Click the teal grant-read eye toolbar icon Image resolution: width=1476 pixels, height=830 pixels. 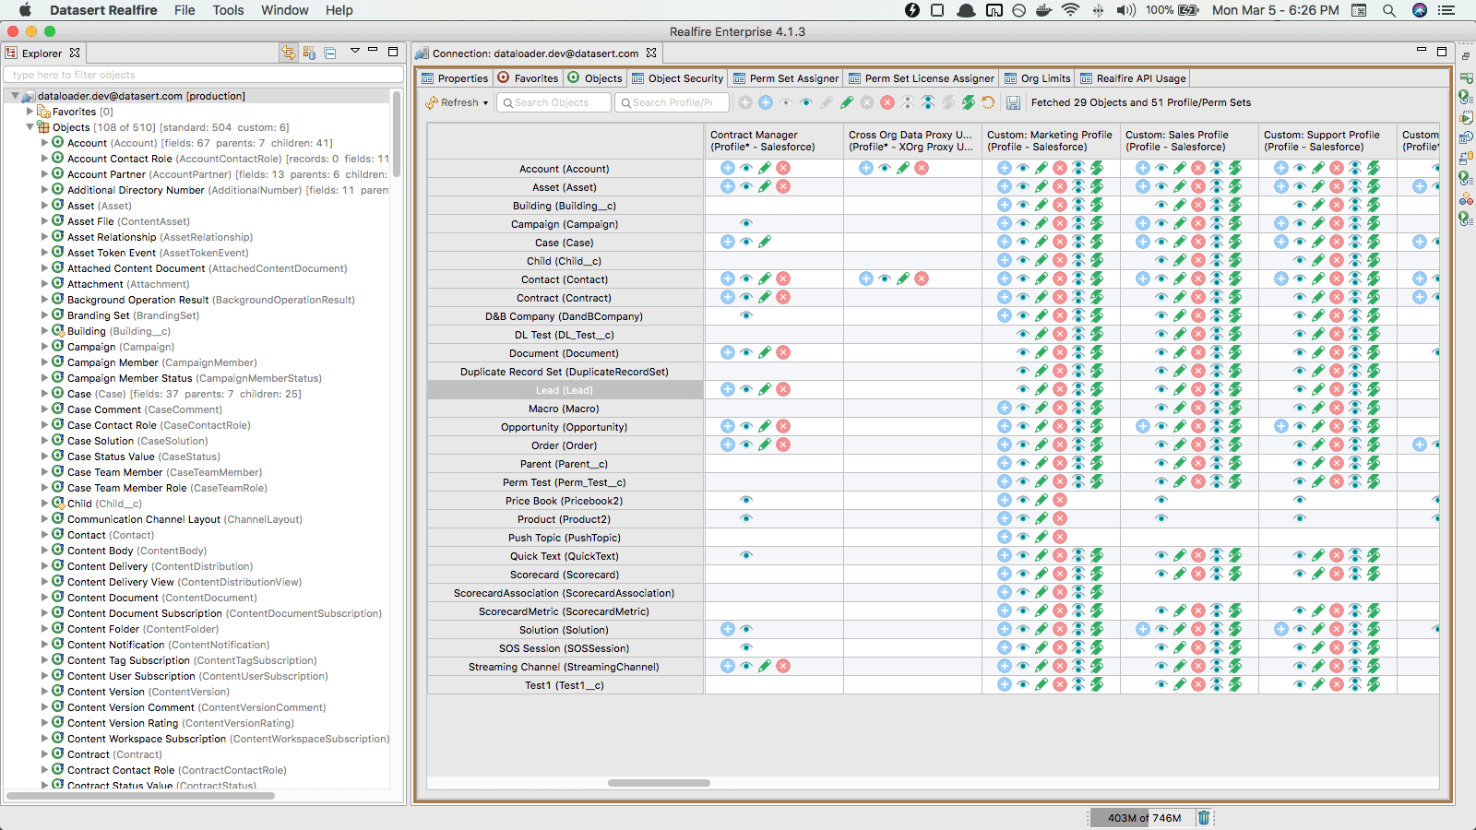tap(806, 102)
